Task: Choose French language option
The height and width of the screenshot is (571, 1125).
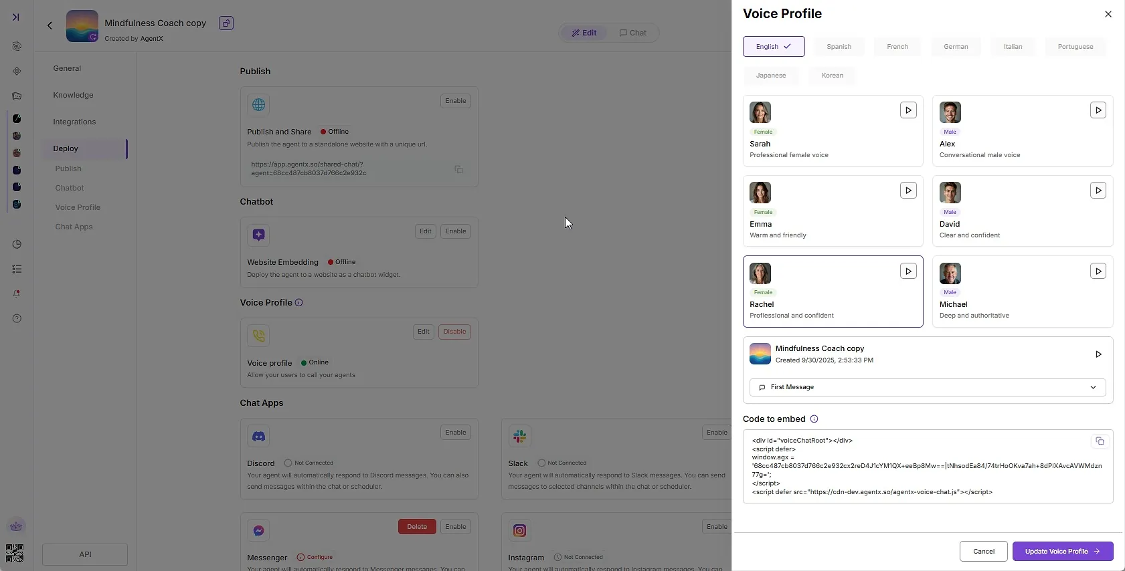Action: tap(897, 47)
